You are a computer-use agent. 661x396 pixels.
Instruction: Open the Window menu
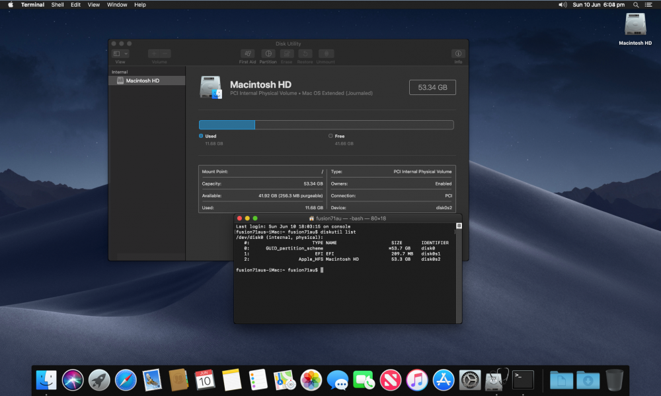[117, 5]
